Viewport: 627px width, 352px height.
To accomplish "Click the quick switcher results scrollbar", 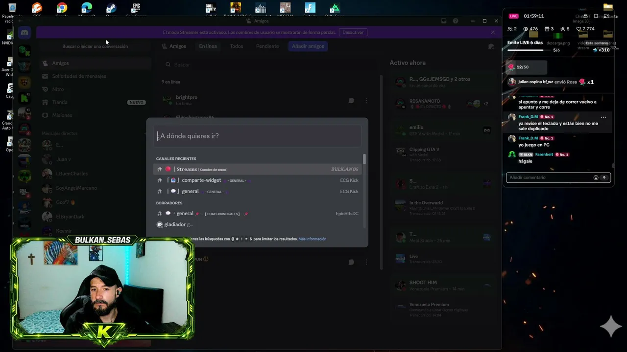I will pyautogui.click(x=364, y=159).
